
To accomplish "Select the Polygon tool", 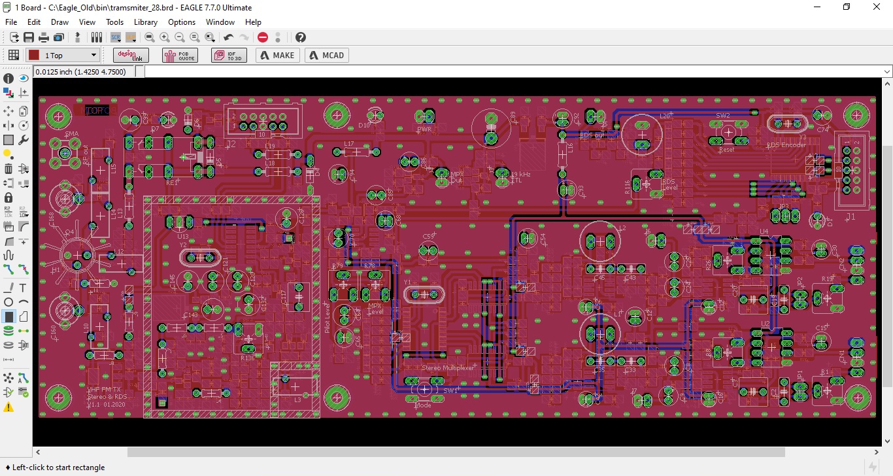I will (x=24, y=316).
